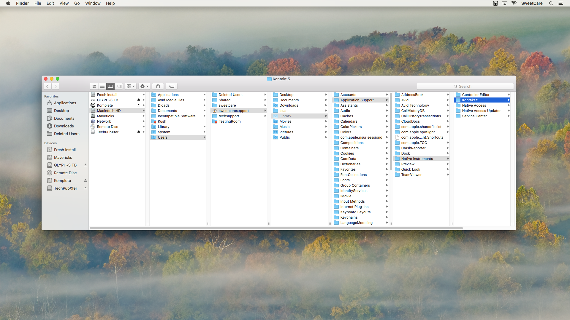Select the TestingRoom restricted folder
The image size is (570, 320).
[x=239, y=121]
